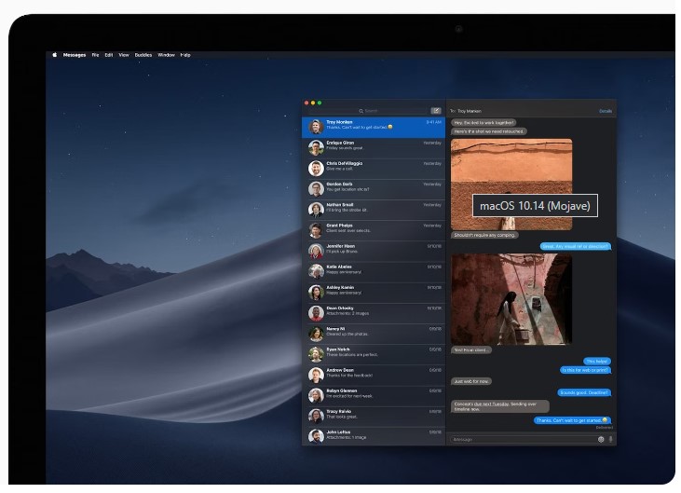Viewport: 681px width, 493px height.
Task: Click the 'Is this for web or print?' bubble
Action: (586, 370)
